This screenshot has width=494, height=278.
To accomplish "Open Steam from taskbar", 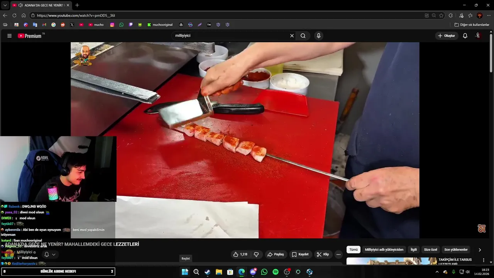I will [207, 272].
